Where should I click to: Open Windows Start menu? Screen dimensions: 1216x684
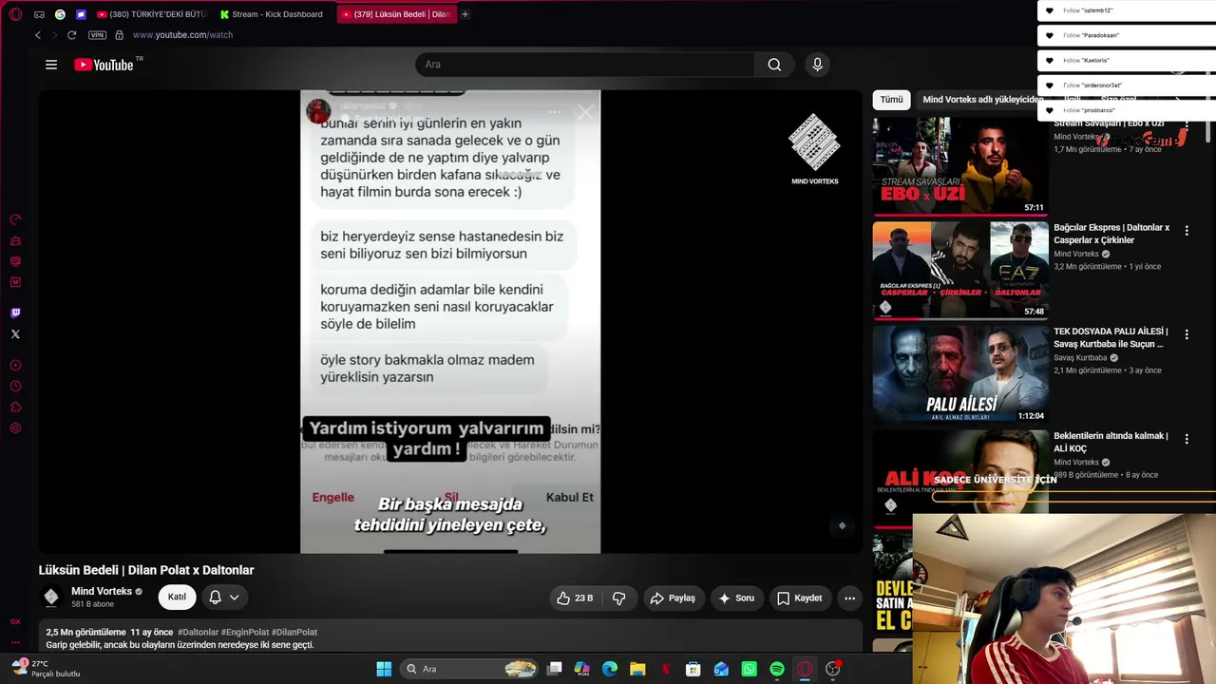(384, 669)
